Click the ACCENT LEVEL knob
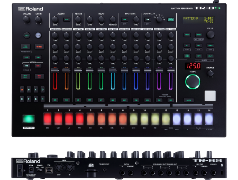 tap(55, 19)
